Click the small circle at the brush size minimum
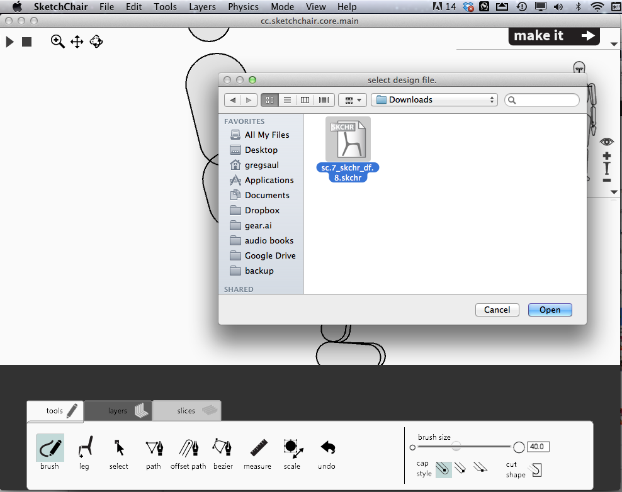The height and width of the screenshot is (492, 622). pos(412,447)
